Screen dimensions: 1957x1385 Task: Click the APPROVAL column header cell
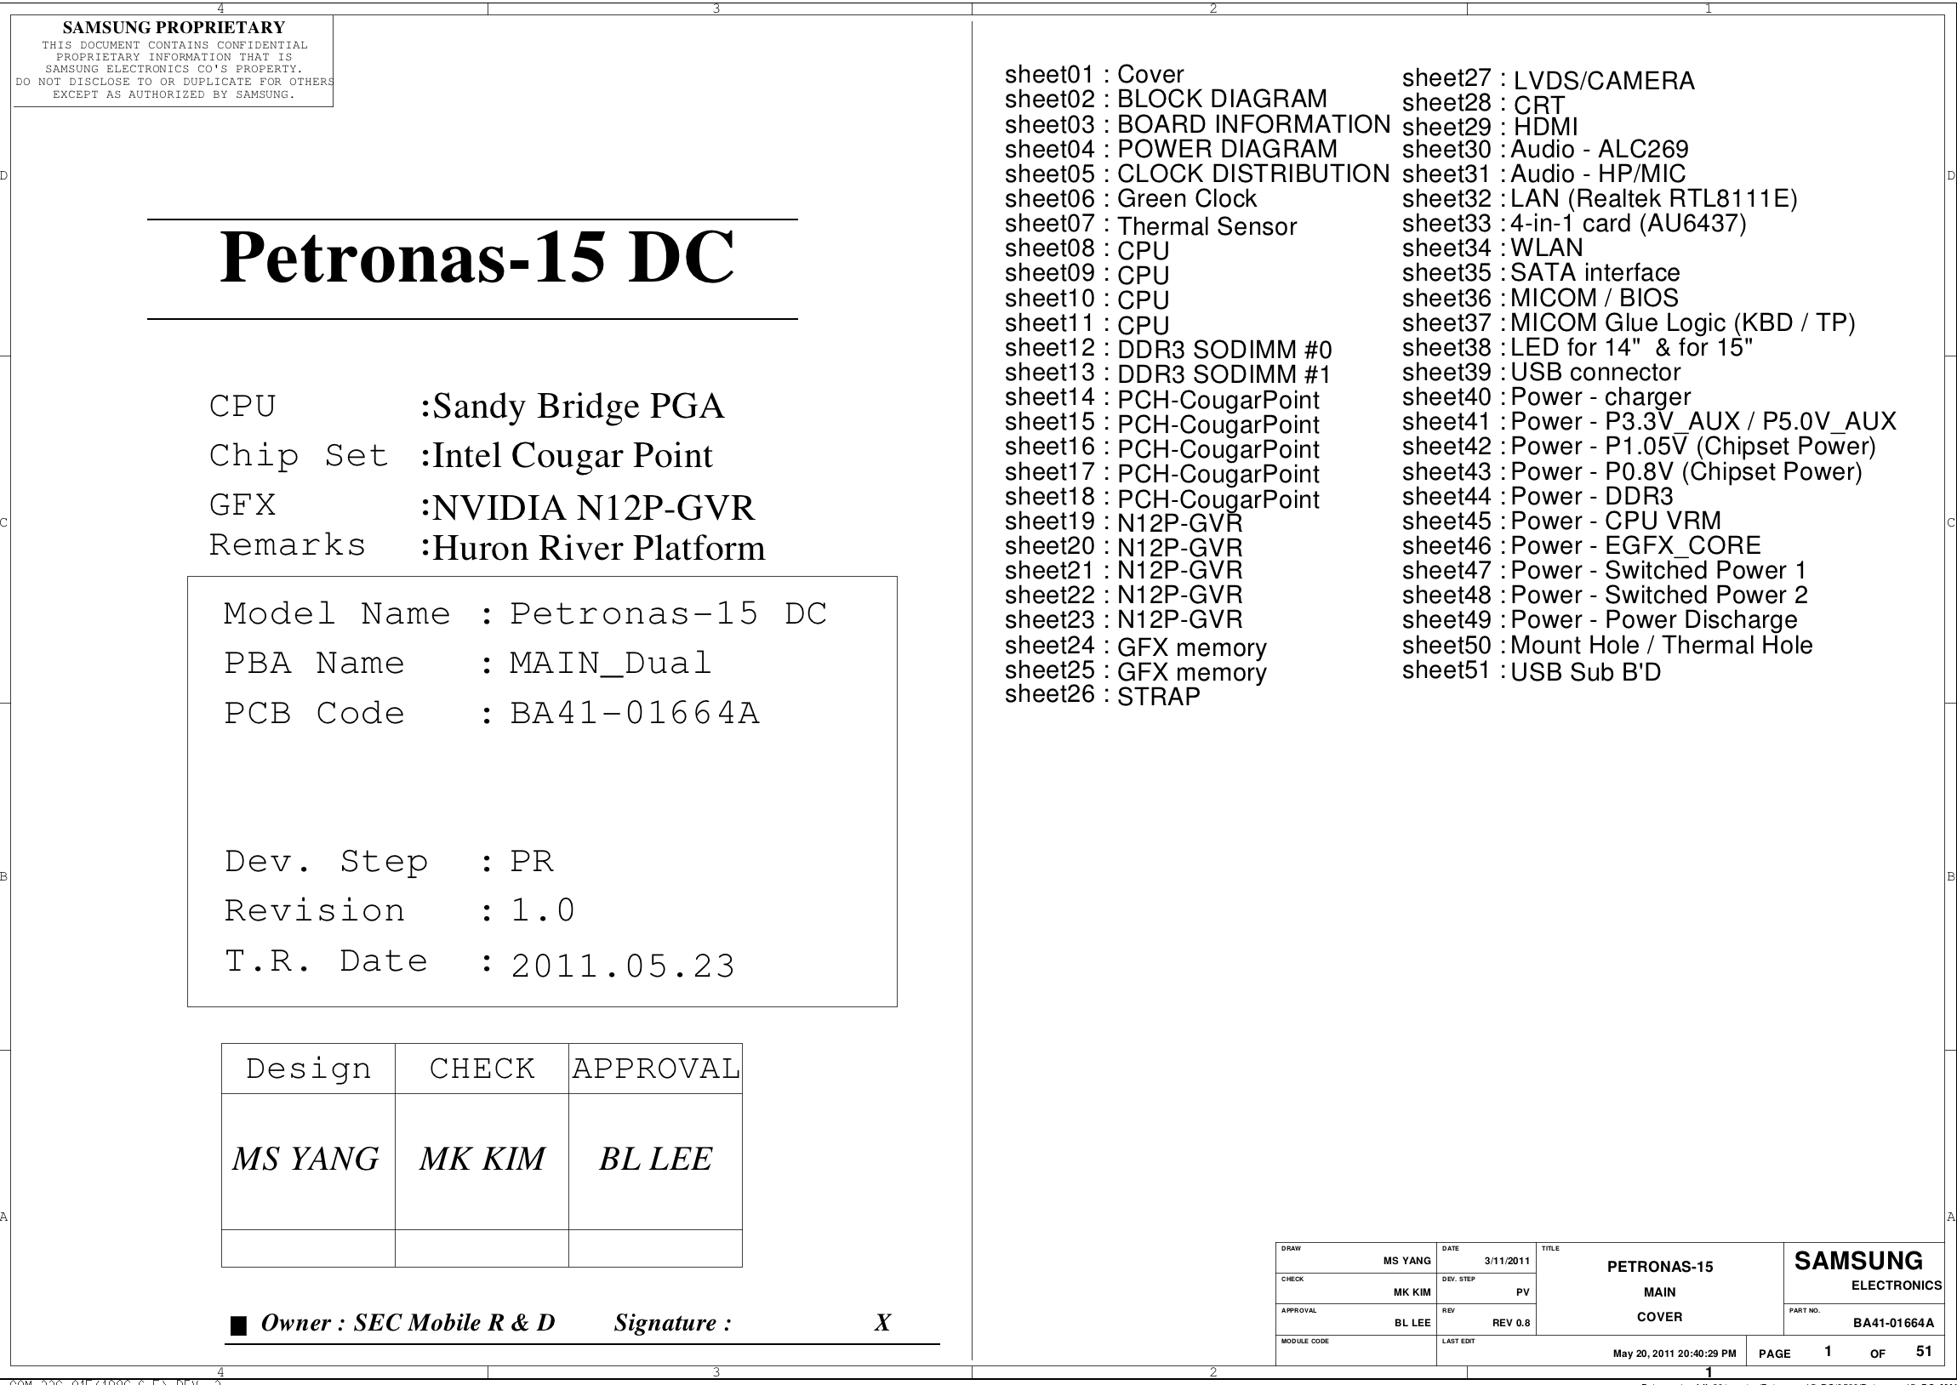pos(656,1069)
